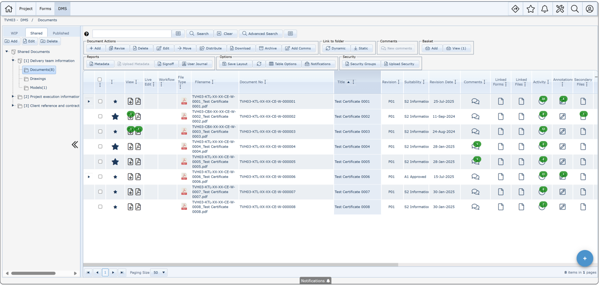The width and height of the screenshot is (599, 285).
Task: Tick the select-all checkbox in the table header
Action: pyautogui.click(x=100, y=79)
